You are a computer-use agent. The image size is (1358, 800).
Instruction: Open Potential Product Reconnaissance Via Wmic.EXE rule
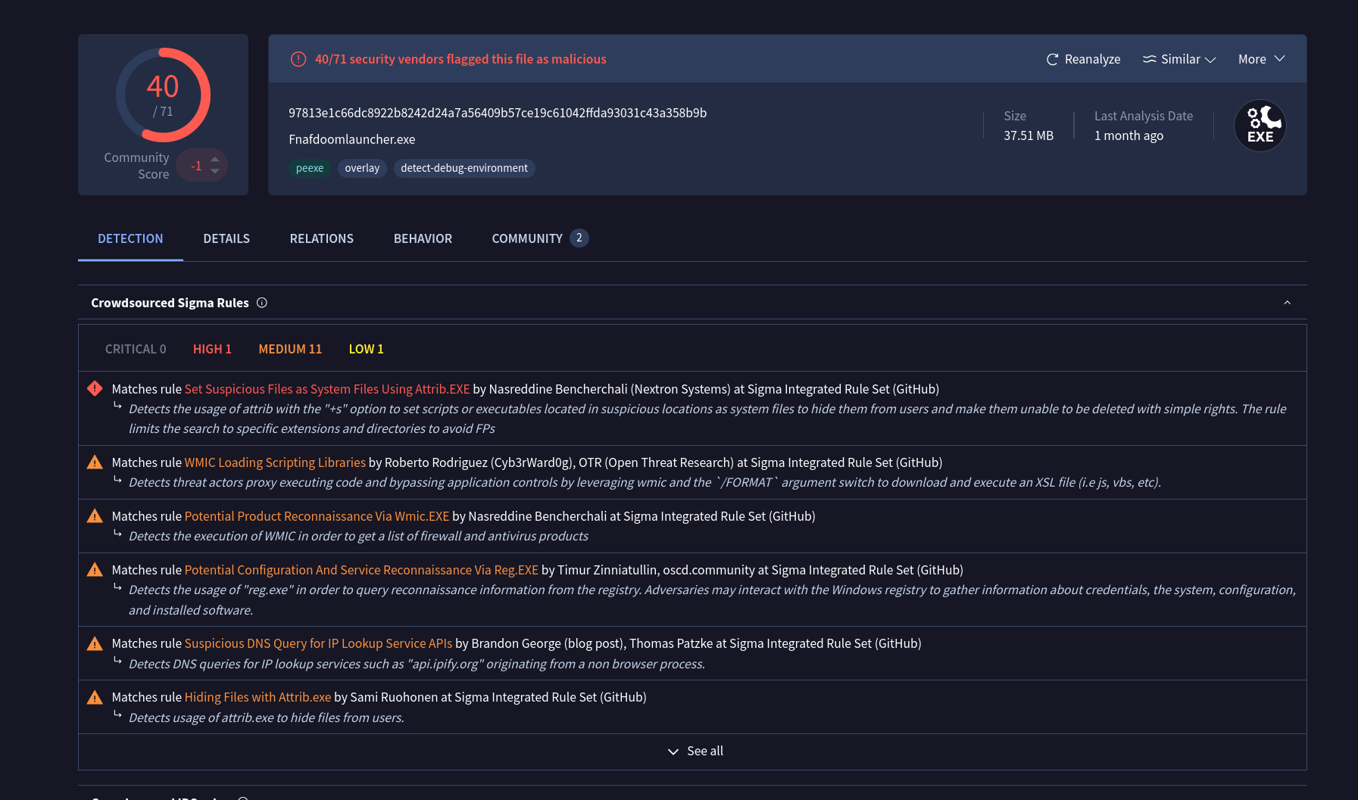click(317, 516)
